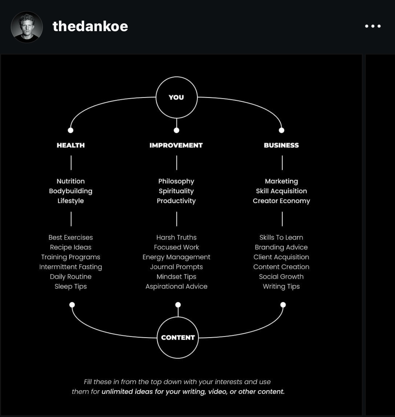Select the IMPROVEMENT heading

point(176,145)
